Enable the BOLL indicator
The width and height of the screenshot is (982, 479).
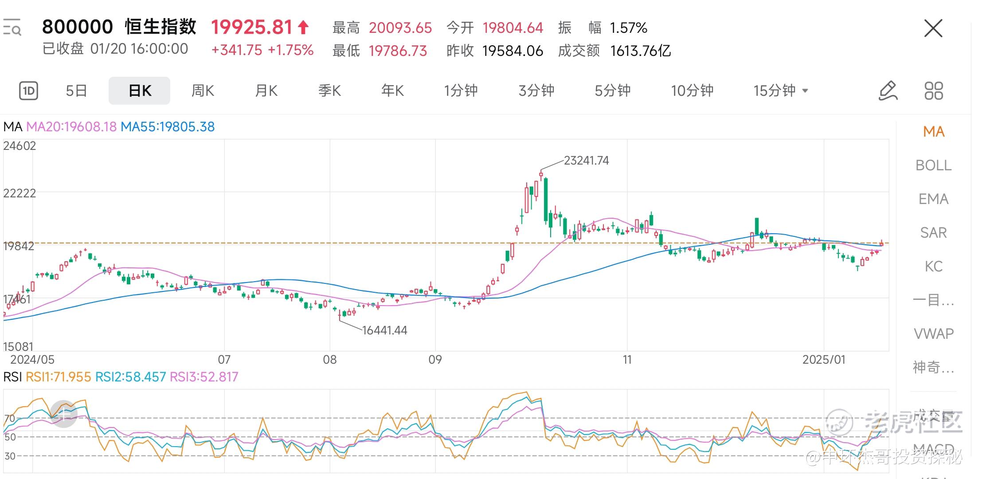click(x=933, y=165)
